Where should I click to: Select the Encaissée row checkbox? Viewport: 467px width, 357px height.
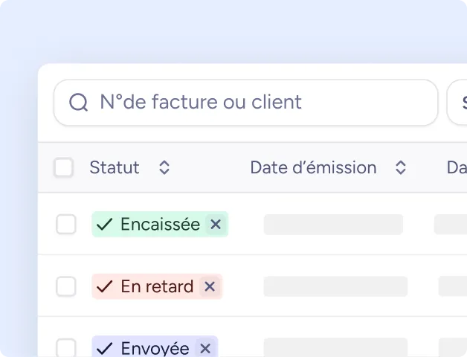tap(66, 224)
